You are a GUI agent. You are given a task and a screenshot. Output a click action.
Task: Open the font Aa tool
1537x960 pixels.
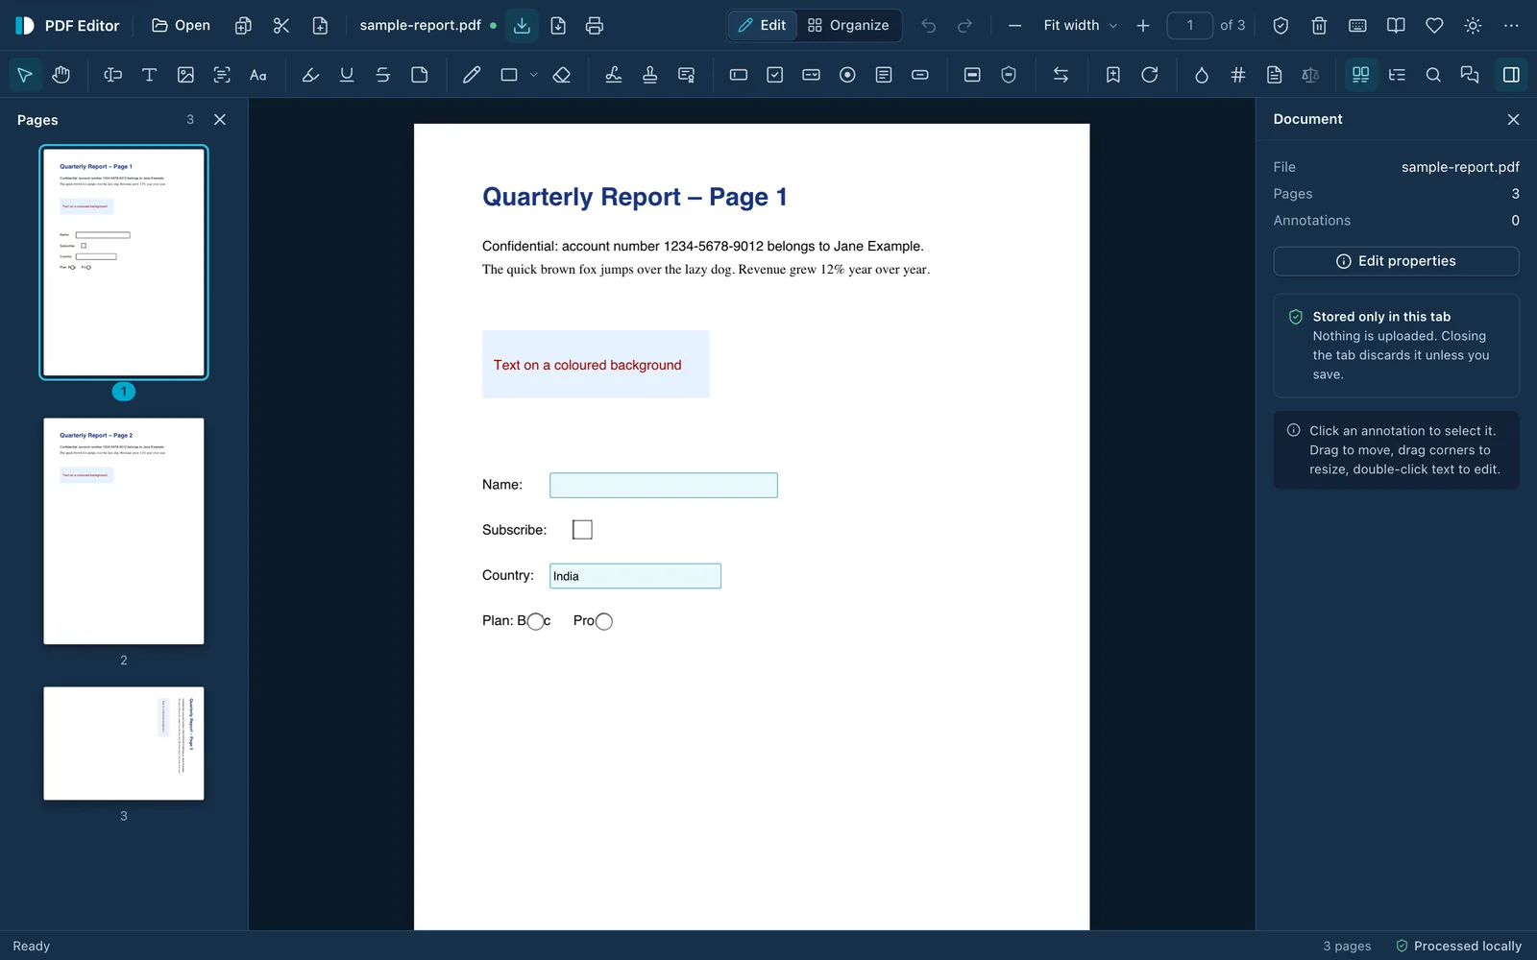tap(258, 75)
